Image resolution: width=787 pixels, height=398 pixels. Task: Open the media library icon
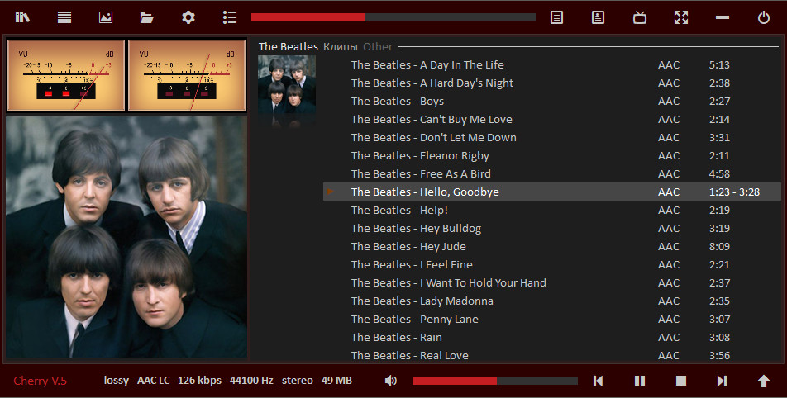pos(22,17)
